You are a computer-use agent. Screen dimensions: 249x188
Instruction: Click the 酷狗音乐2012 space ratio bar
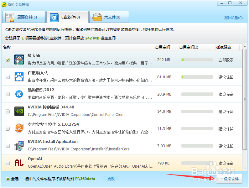(197, 94)
